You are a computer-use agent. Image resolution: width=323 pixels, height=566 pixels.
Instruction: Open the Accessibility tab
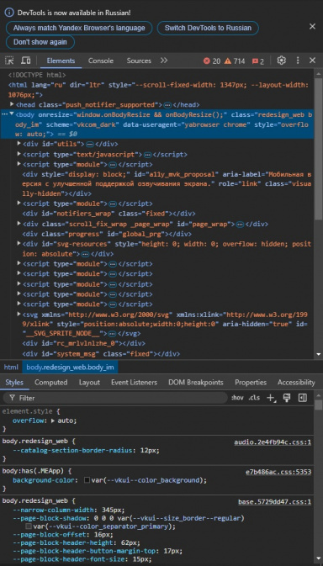click(296, 383)
